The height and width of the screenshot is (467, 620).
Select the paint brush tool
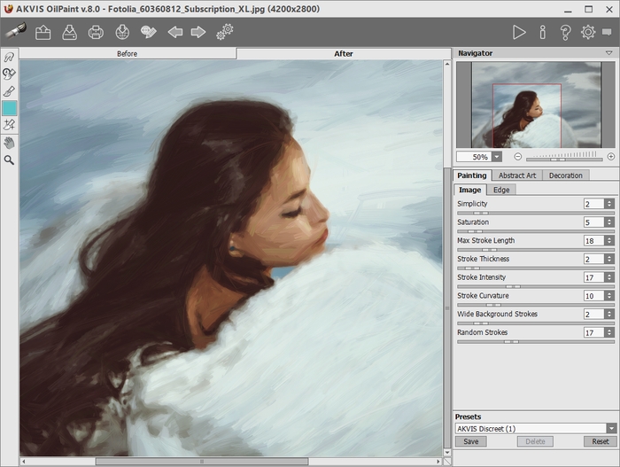click(x=9, y=91)
